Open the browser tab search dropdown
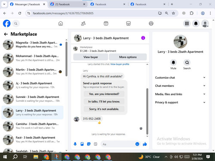The height and width of the screenshot is (161, 215). (4, 4)
